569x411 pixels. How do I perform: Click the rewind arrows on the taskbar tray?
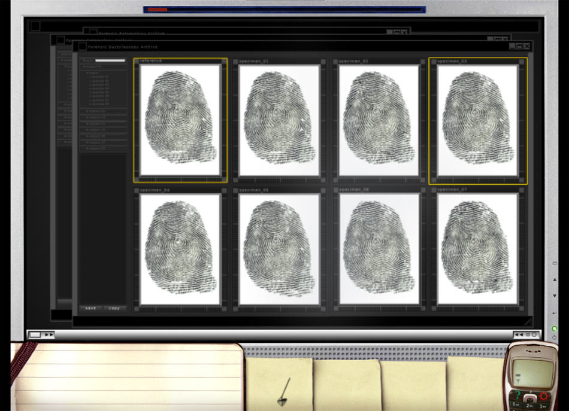pyautogui.click(x=519, y=334)
